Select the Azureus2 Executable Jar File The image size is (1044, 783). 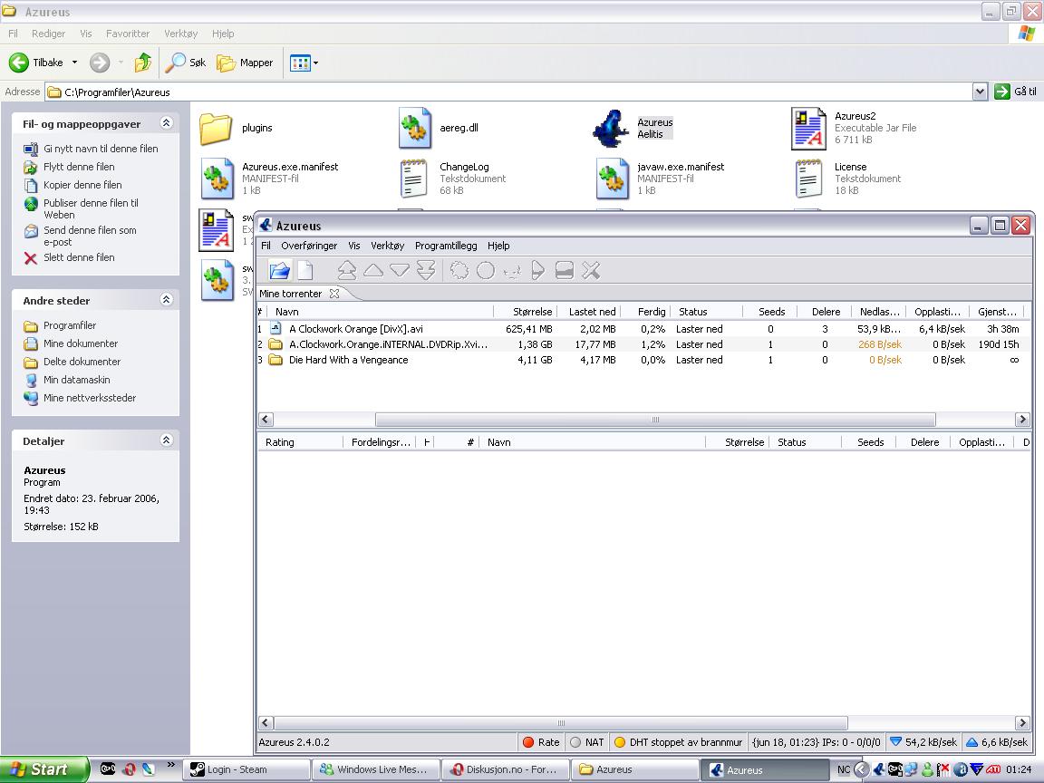tap(854, 128)
